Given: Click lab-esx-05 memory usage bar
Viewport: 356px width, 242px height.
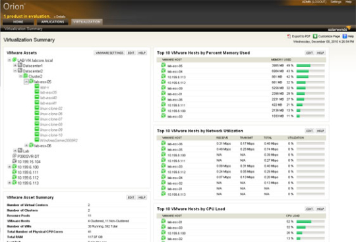Looking at the screenshot, I should (311, 66).
